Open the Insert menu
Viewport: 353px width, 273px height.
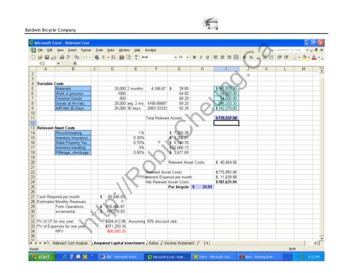[72, 50]
